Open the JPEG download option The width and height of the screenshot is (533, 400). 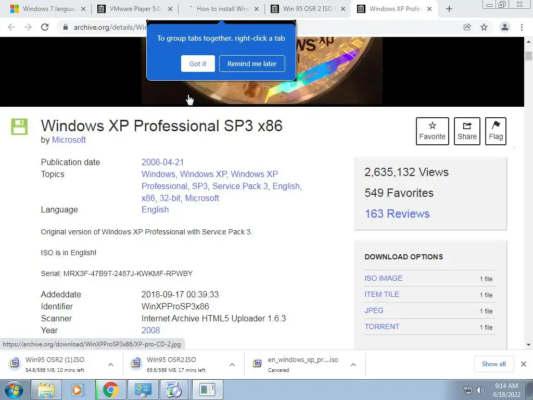[x=374, y=310]
